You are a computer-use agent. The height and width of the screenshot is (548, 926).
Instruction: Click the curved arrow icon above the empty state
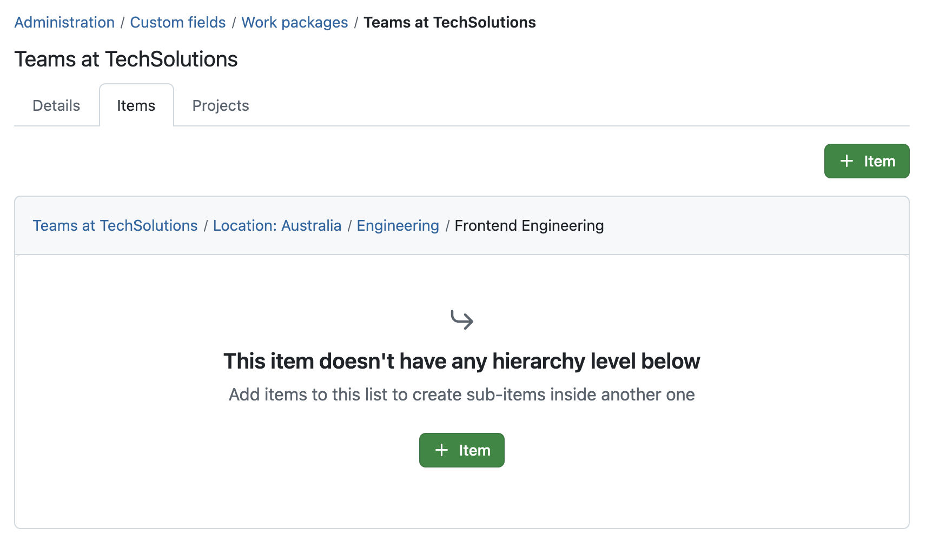pos(462,319)
